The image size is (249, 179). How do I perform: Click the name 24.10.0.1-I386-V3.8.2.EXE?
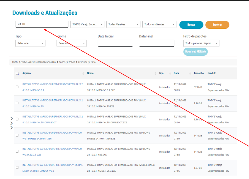pos(101,90)
